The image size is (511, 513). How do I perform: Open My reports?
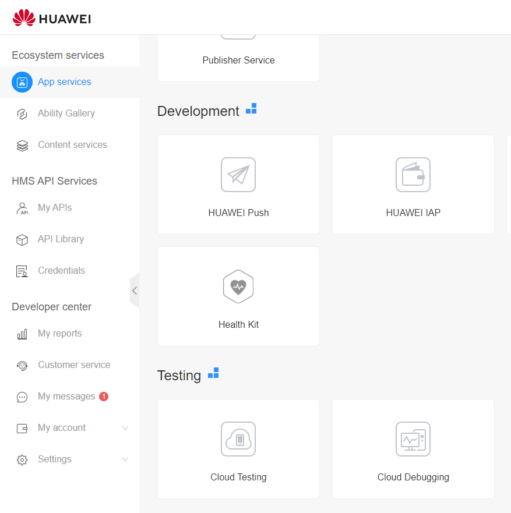60,333
